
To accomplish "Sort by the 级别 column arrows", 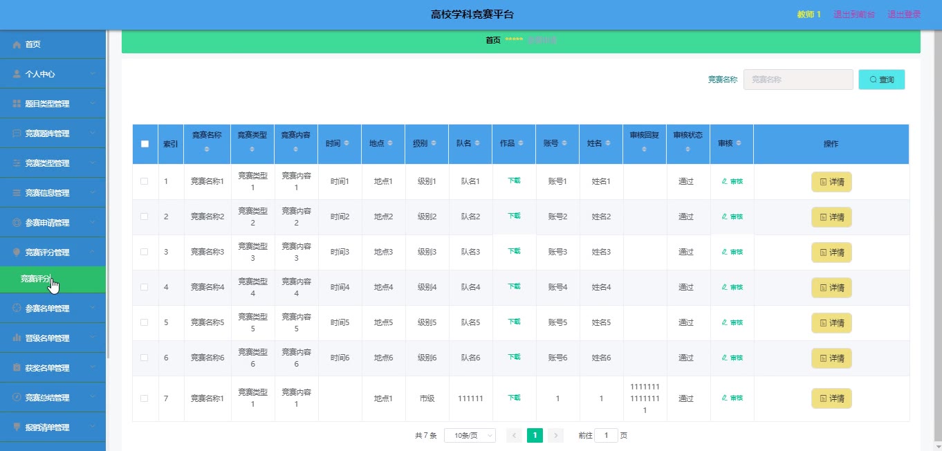I will 434,143.
